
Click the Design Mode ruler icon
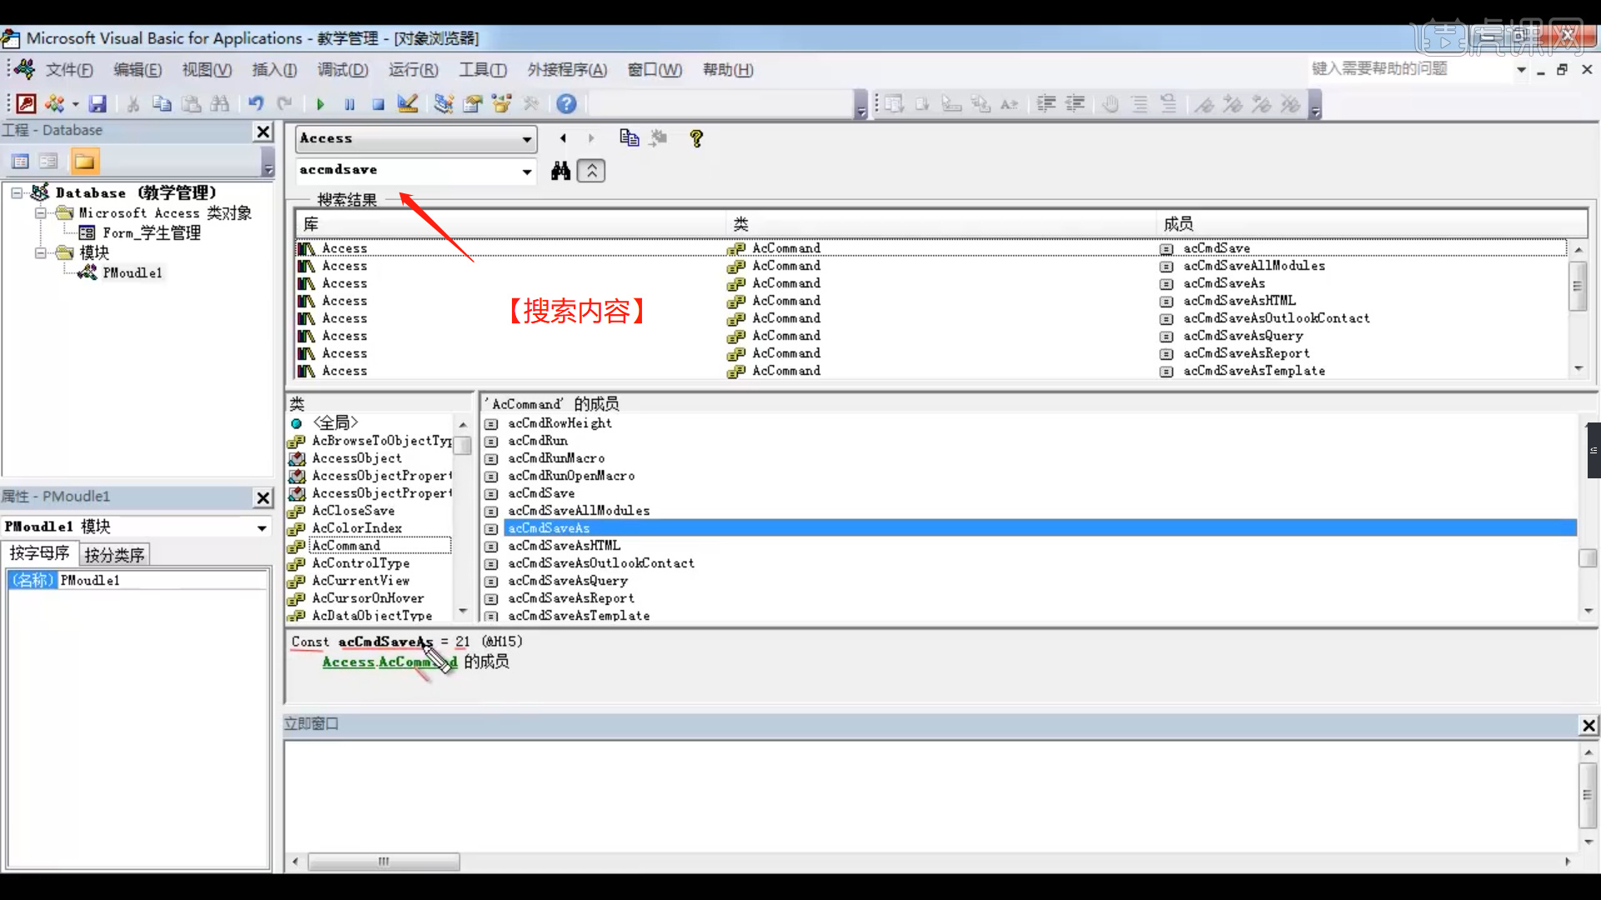tap(407, 103)
